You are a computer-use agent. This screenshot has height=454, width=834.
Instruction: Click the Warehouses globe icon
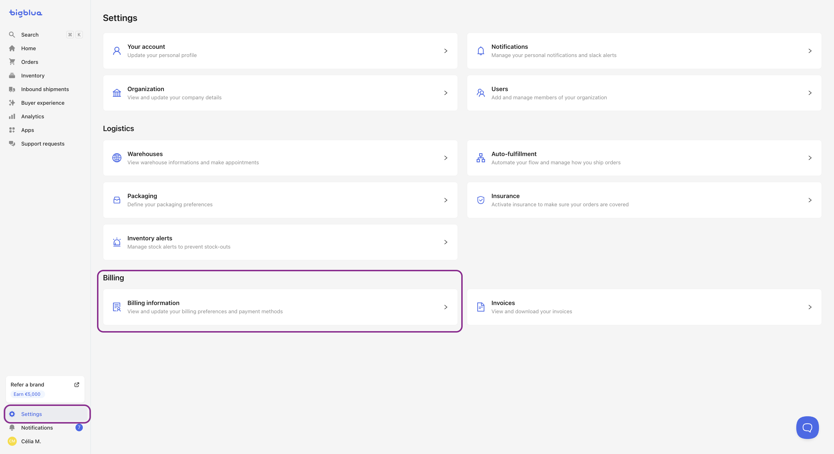117,158
